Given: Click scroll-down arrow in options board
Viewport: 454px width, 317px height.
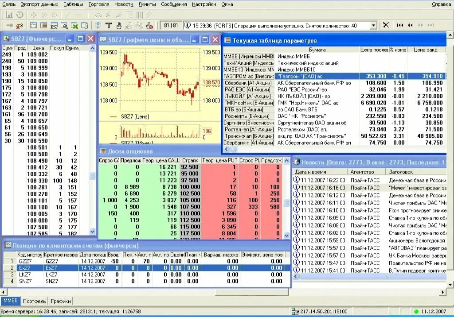Looking at the screenshot, I should pyautogui.click(x=286, y=236).
